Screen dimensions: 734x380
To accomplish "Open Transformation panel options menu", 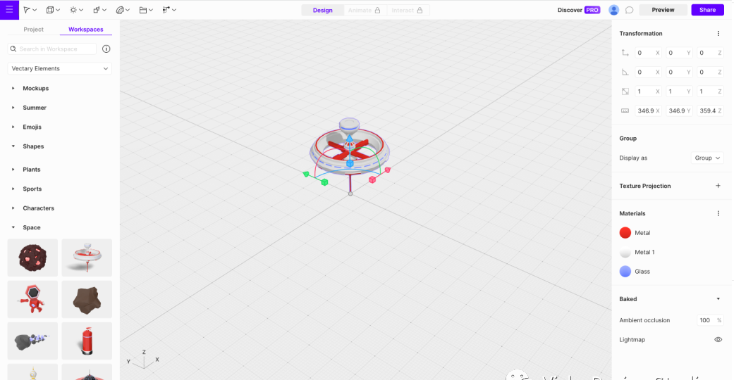I will [718, 34].
